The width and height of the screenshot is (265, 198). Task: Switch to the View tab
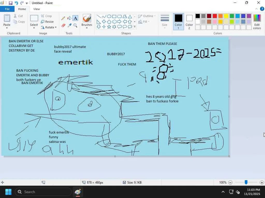pyautogui.click(x=36, y=9)
